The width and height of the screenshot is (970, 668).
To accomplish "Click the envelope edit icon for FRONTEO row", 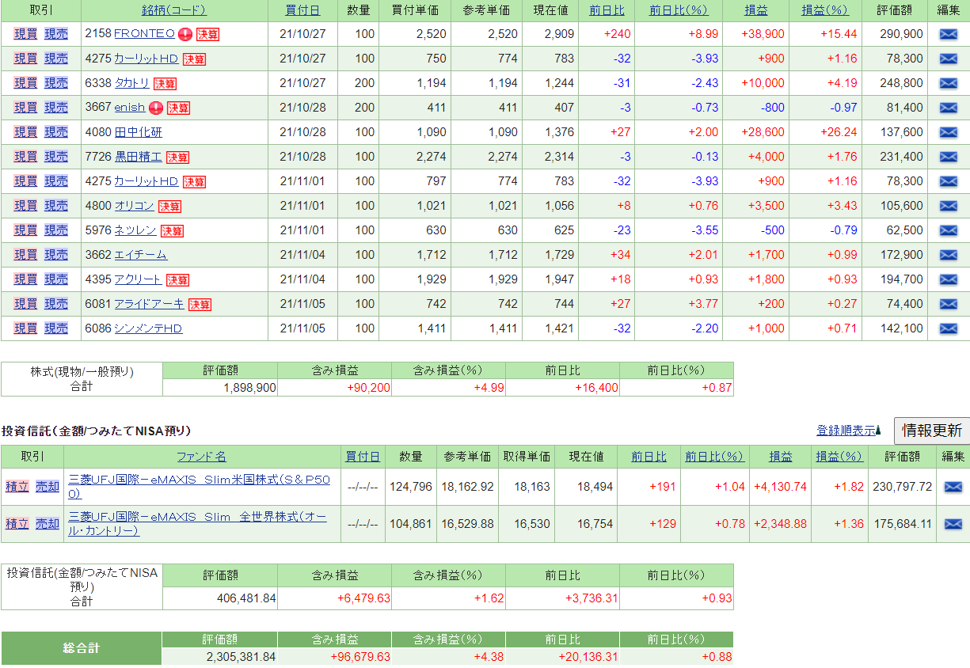I will click(948, 34).
